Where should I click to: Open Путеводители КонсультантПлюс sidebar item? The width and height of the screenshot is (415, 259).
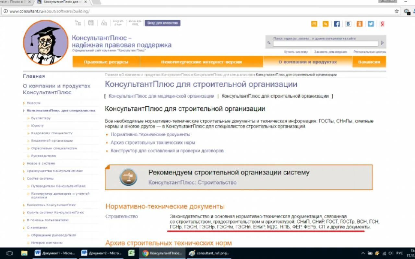click(58, 186)
